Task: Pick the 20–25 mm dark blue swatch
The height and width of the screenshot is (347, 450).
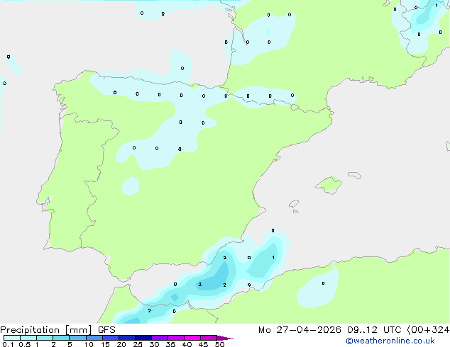Action: point(127,338)
